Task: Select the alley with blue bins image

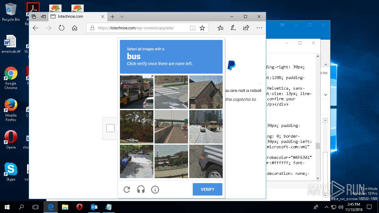Action: [x=136, y=161]
